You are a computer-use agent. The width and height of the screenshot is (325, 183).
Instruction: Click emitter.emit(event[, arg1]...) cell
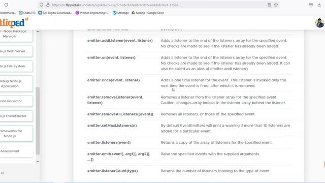pyautogui.click(x=119, y=157)
